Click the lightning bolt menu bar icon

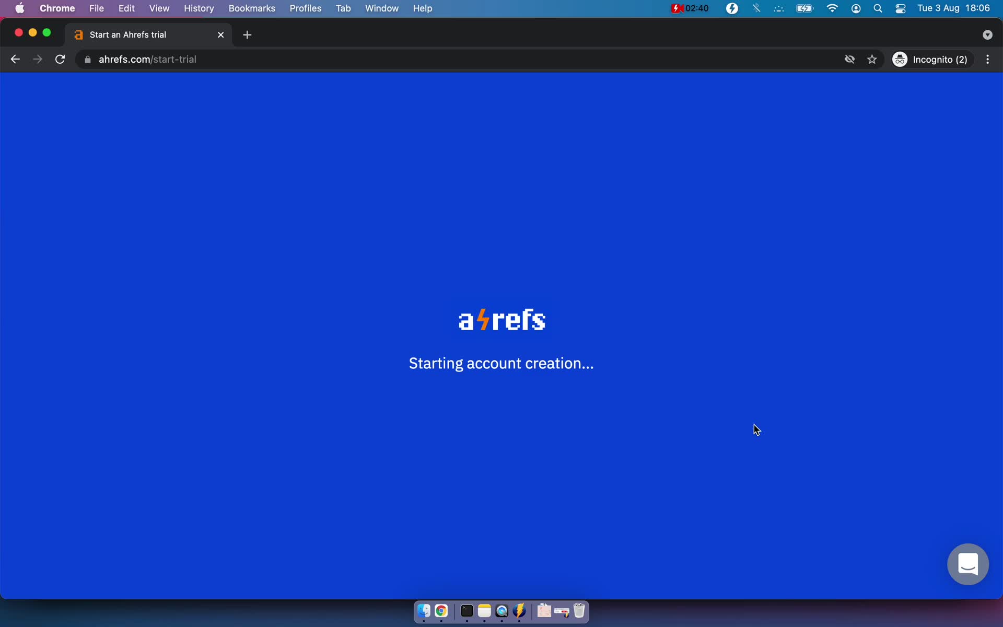pyautogui.click(x=732, y=8)
